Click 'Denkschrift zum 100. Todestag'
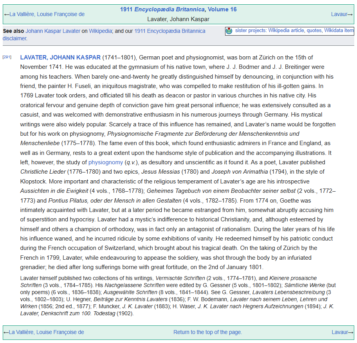 (78, 313)
